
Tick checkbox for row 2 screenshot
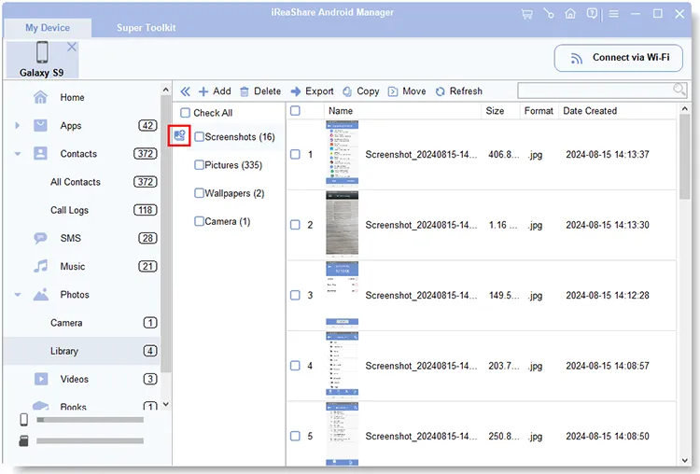point(295,225)
